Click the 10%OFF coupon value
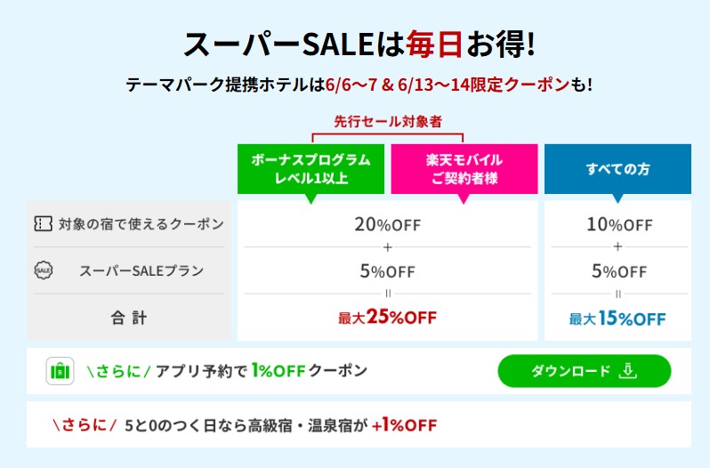Image resolution: width=710 pixels, height=468 pixels. [619, 224]
